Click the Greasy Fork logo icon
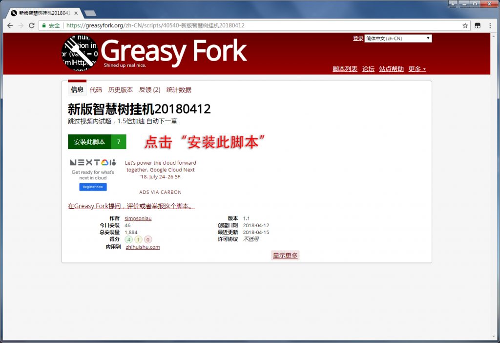 (x=80, y=53)
